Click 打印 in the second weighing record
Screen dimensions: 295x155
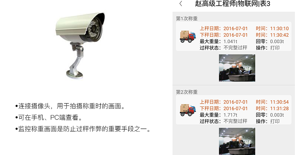pos(275,121)
